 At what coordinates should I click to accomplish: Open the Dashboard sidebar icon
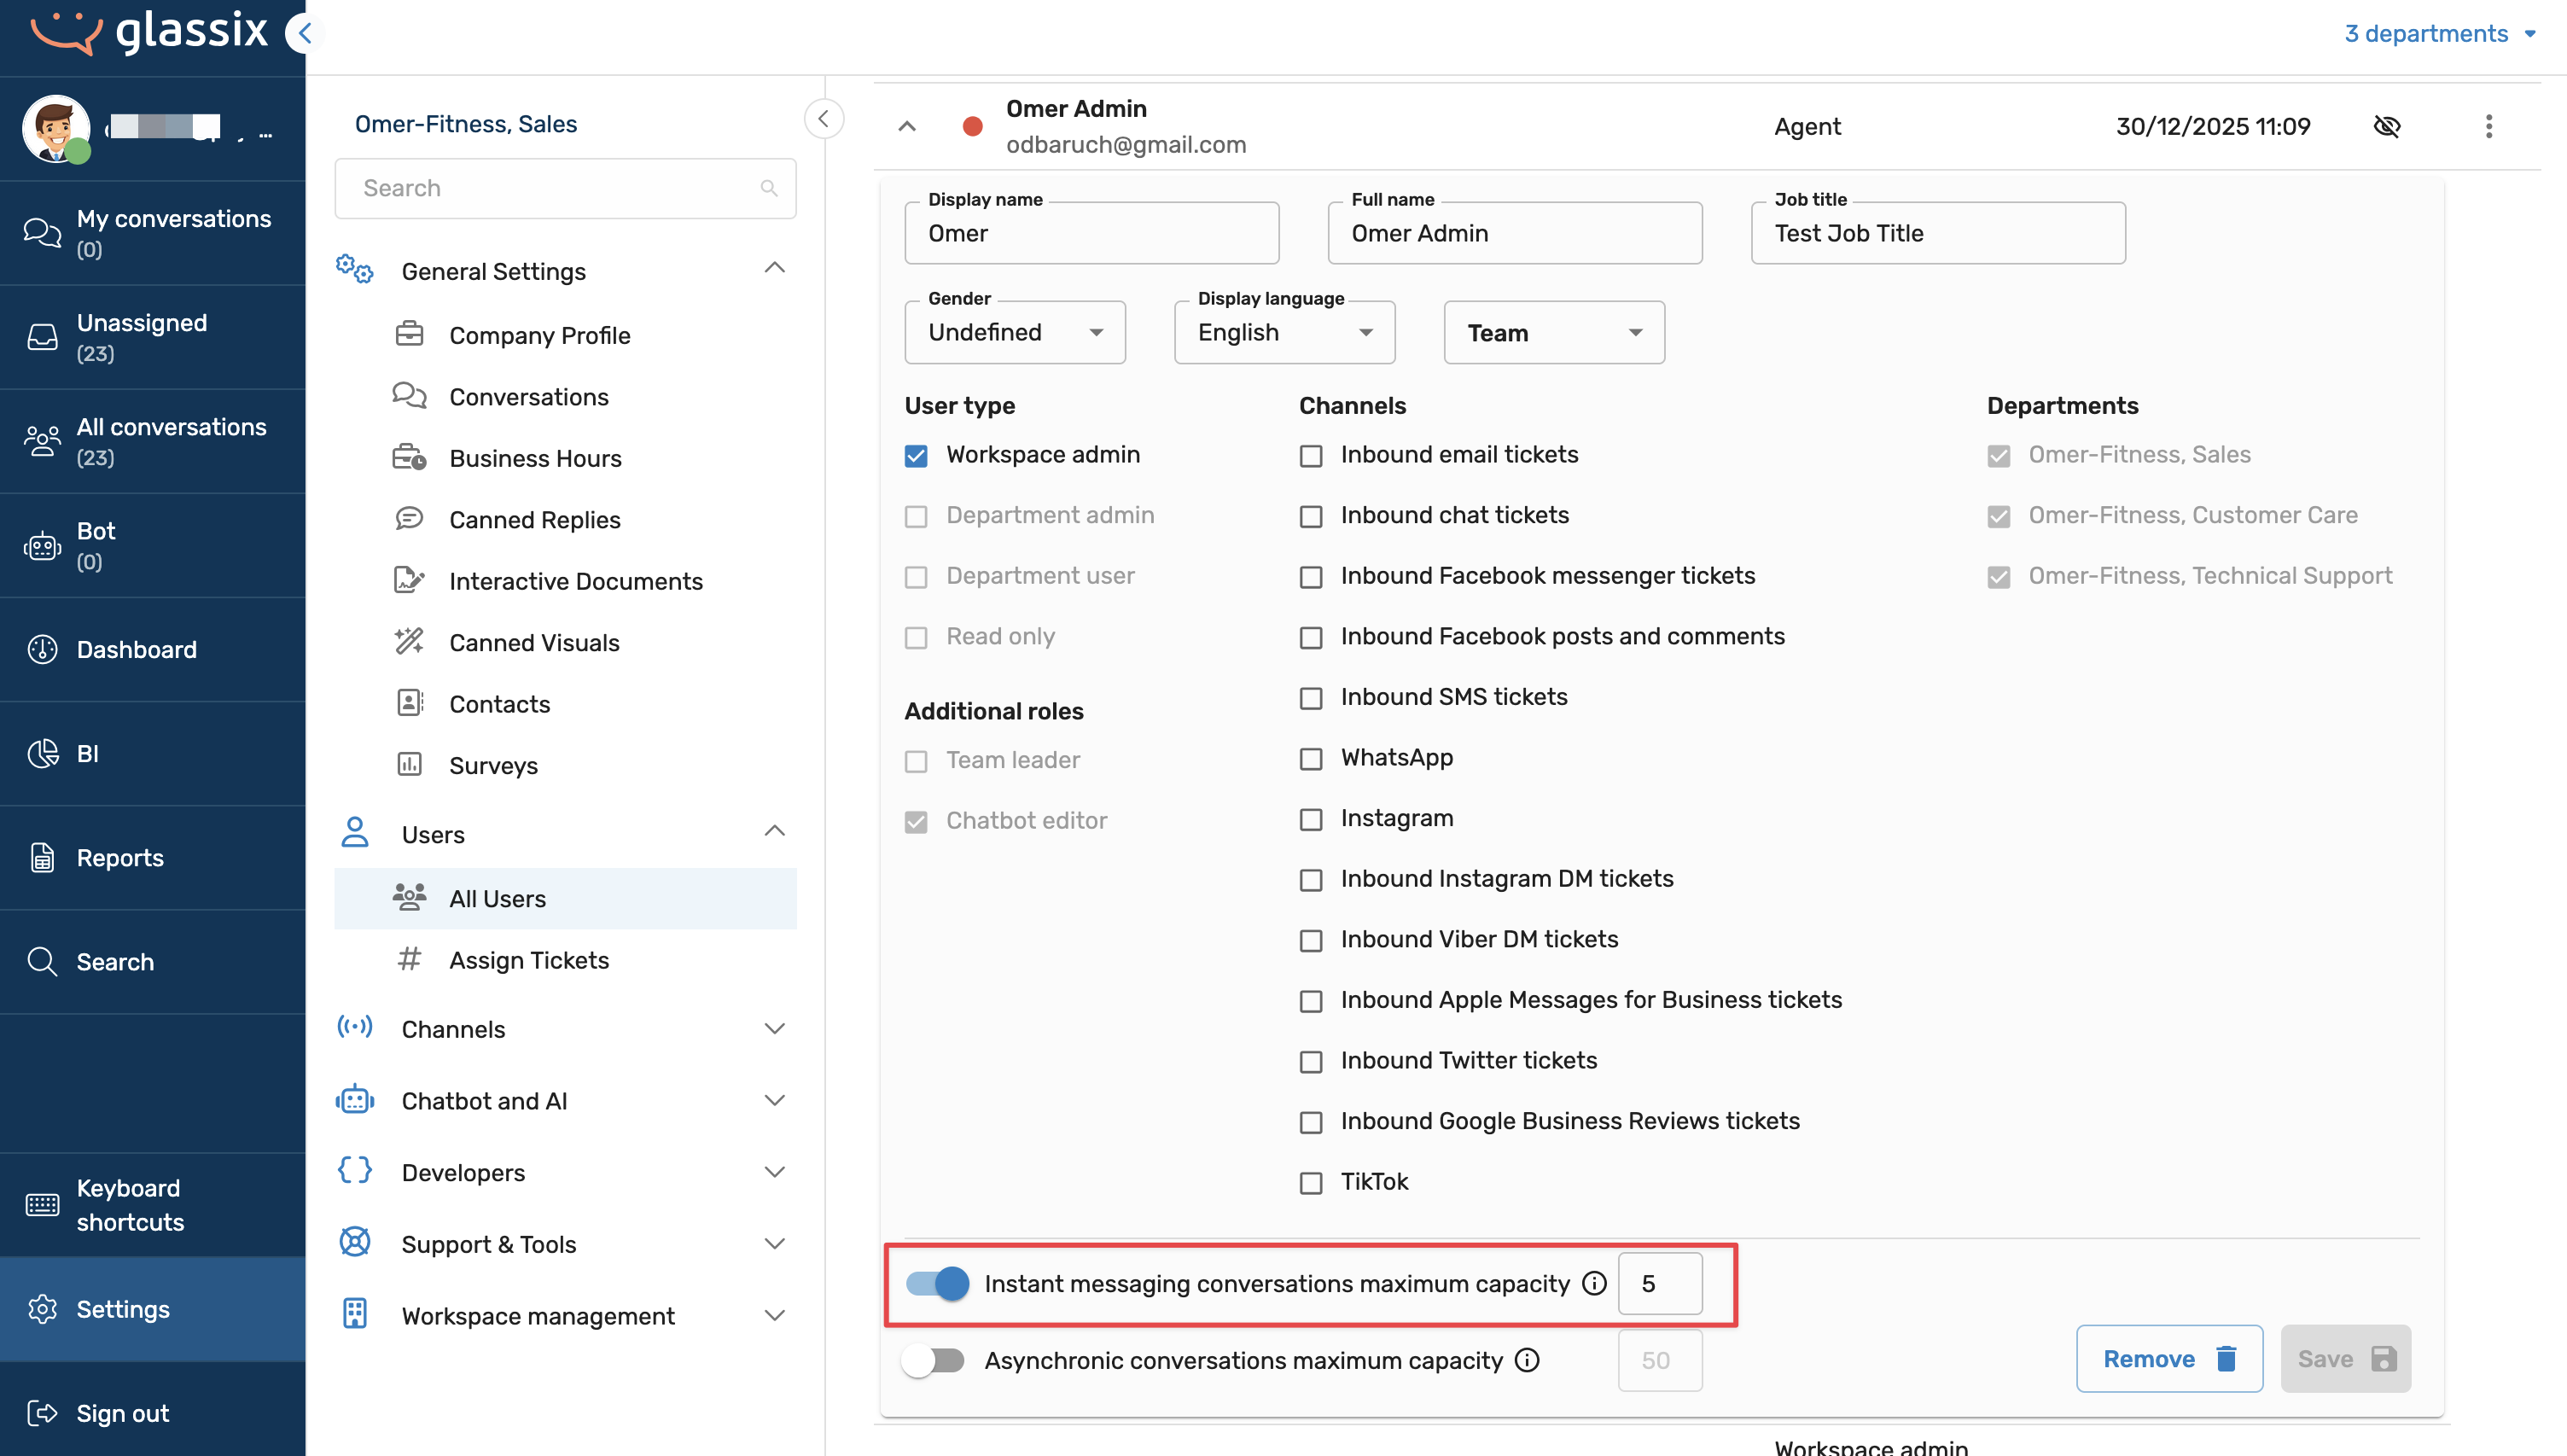[42, 649]
